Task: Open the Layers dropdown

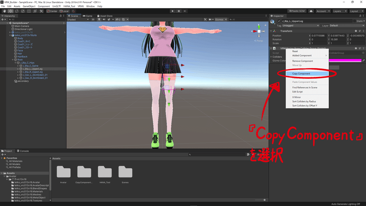Action: 339,11
